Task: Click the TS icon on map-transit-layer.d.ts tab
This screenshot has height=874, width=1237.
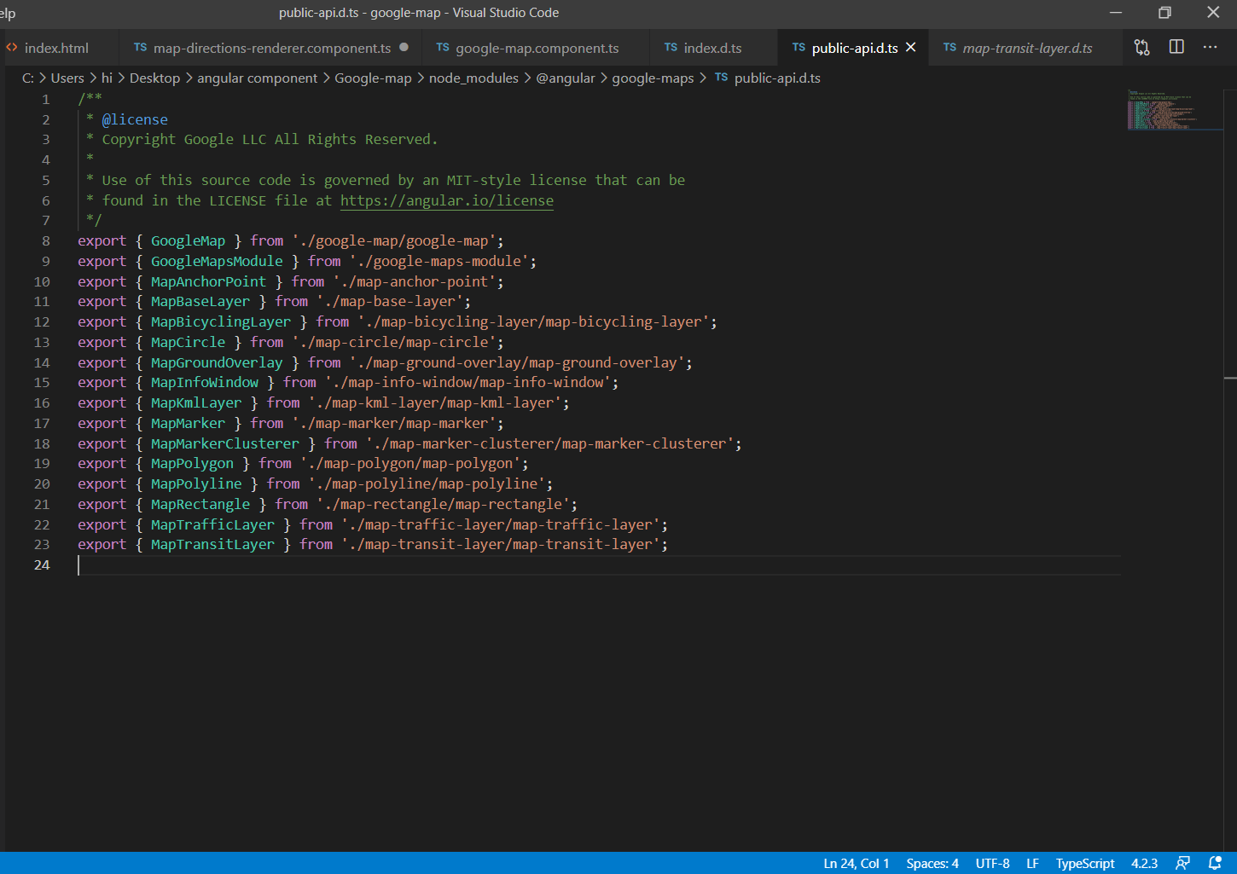Action: [x=950, y=48]
